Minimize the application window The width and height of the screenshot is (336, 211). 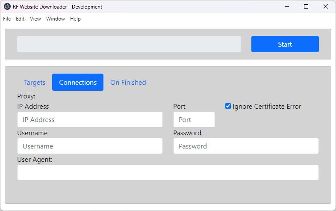(287, 7)
